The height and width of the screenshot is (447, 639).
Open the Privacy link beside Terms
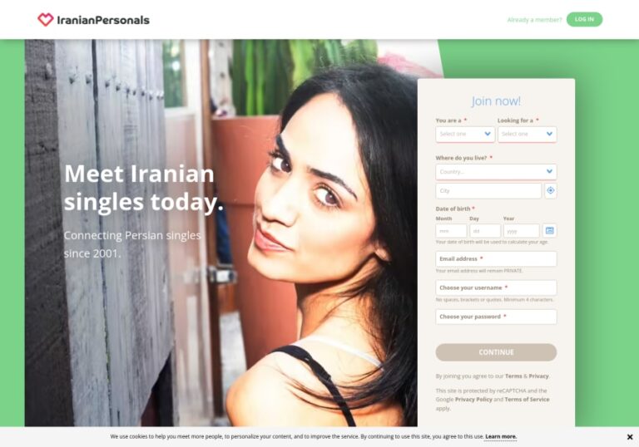point(539,376)
